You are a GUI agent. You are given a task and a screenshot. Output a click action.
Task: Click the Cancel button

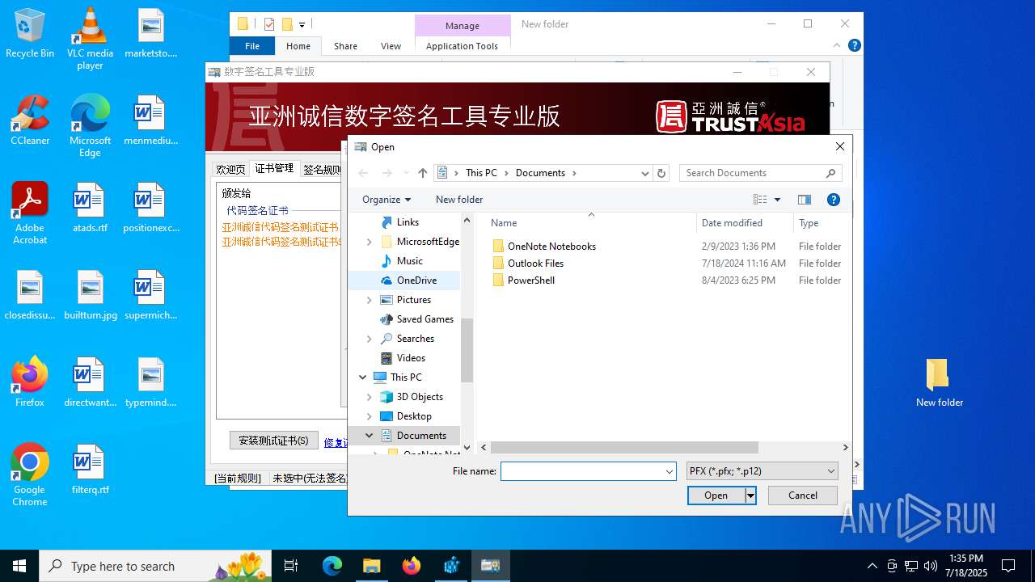[802, 496]
